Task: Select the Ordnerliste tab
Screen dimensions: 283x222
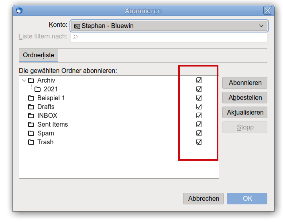Action: (x=39, y=55)
